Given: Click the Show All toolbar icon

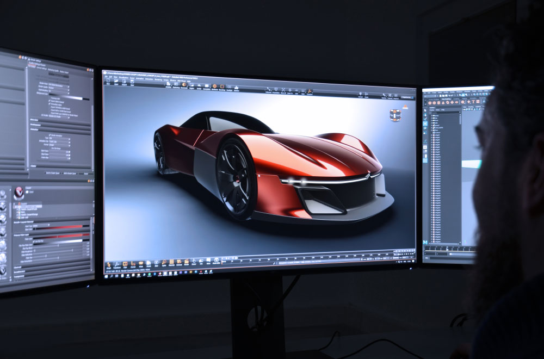Looking at the screenshot, I should coord(283,90).
